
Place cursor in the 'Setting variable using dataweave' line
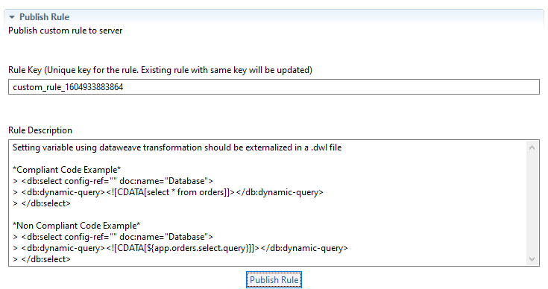click(x=177, y=147)
